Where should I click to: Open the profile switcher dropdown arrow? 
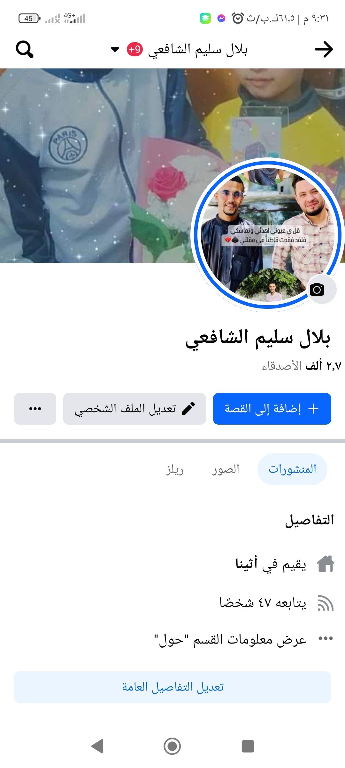[x=115, y=49]
